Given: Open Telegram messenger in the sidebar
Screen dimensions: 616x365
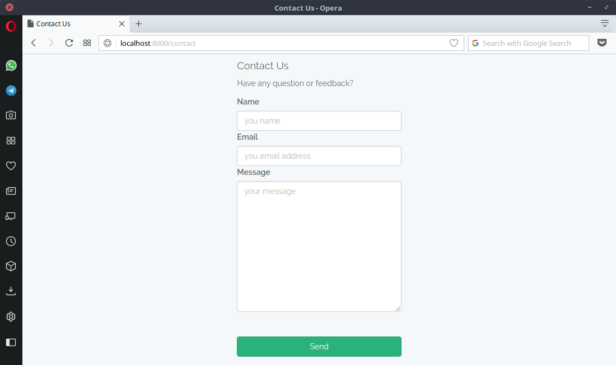Looking at the screenshot, I should pyautogui.click(x=11, y=91).
